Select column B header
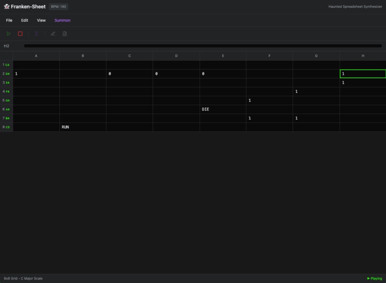Viewport: 386px width, 283px height. point(83,56)
